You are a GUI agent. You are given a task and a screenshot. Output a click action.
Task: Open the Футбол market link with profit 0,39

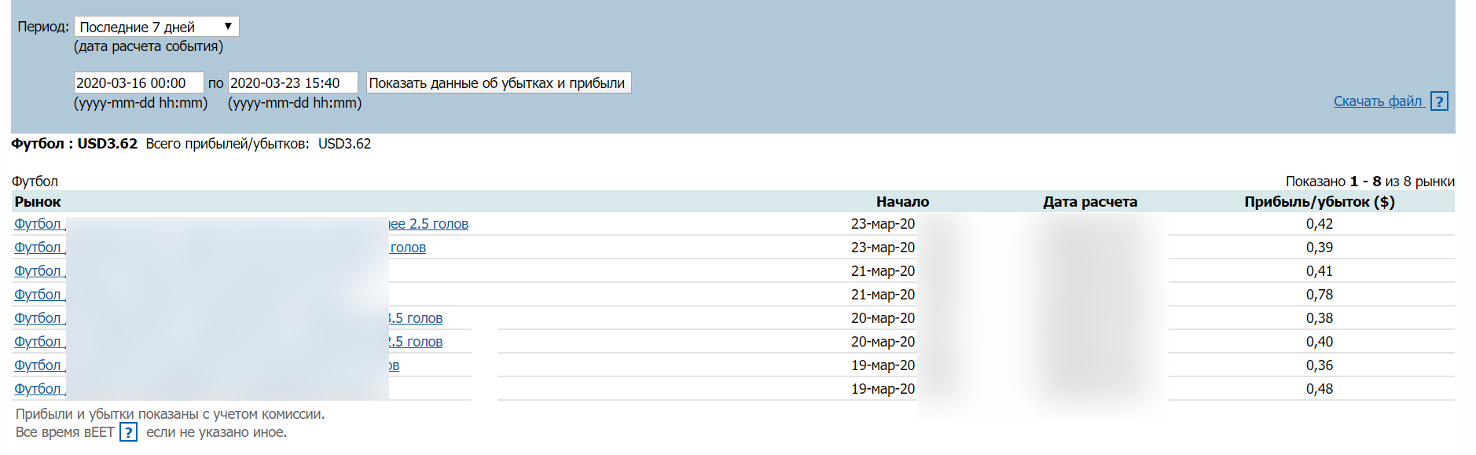tap(38, 248)
